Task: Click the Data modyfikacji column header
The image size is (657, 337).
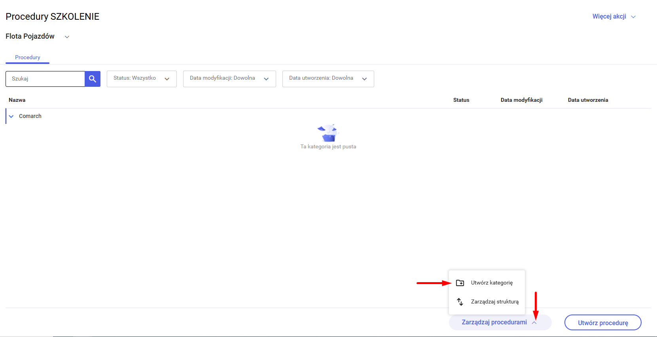Action: (x=521, y=100)
